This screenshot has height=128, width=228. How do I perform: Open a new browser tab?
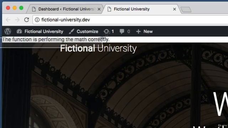[x=186, y=10]
